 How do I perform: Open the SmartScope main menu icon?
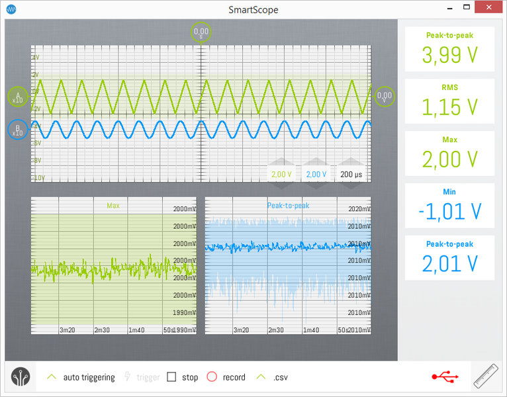[21, 378]
